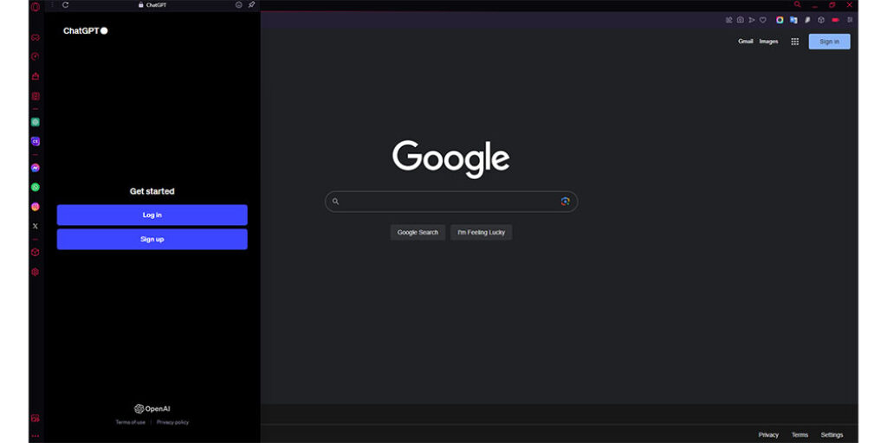Open the Google apps grid
The image size is (887, 443).
[x=795, y=42]
